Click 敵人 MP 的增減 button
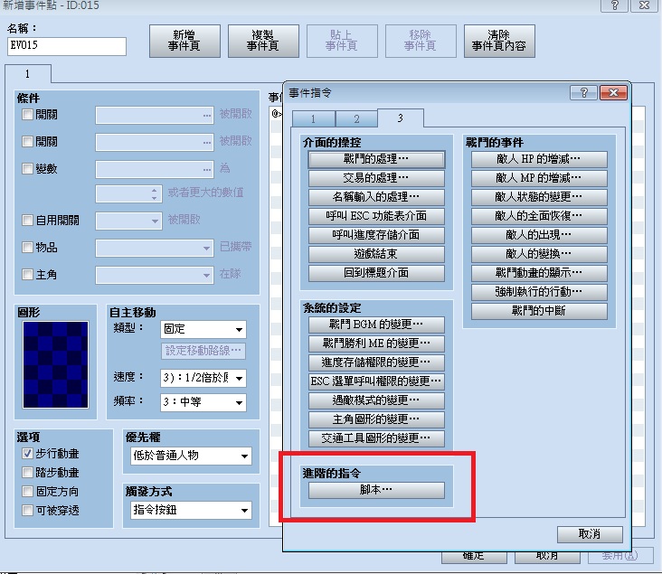 pyautogui.click(x=539, y=178)
